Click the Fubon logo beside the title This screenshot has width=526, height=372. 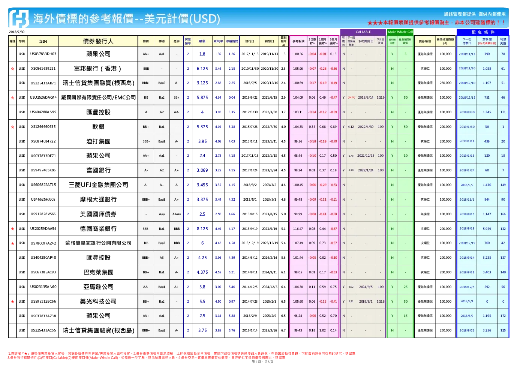[19, 19]
